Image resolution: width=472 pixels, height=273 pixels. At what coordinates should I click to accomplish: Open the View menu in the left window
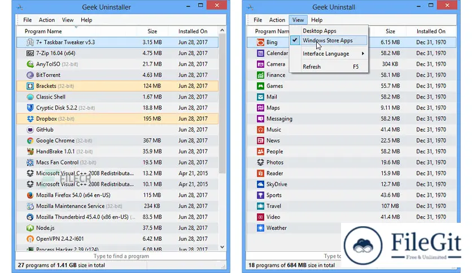tap(68, 20)
